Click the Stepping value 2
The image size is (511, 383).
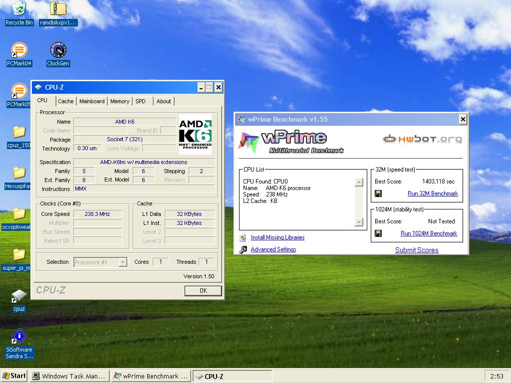(202, 171)
